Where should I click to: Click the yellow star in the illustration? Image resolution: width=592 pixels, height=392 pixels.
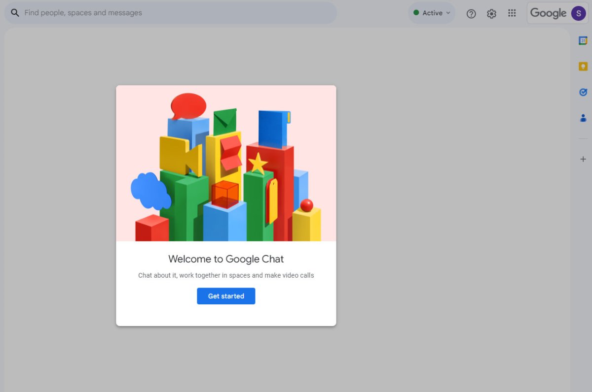click(258, 163)
